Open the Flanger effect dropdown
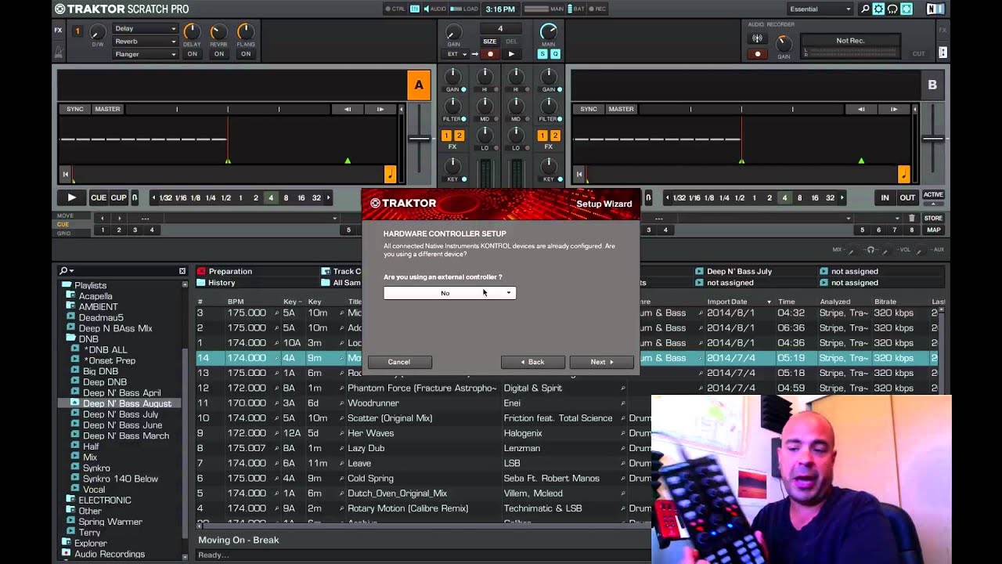Screen dimensions: 1002x564 (x=146, y=54)
